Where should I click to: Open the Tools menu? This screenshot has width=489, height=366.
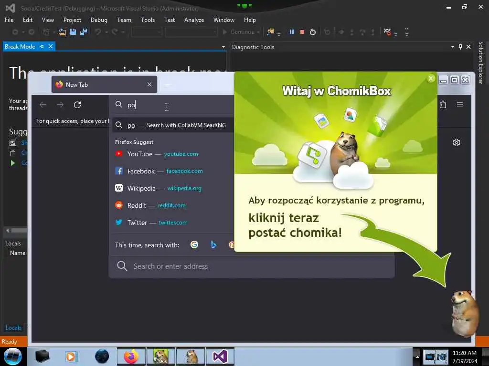point(148,20)
